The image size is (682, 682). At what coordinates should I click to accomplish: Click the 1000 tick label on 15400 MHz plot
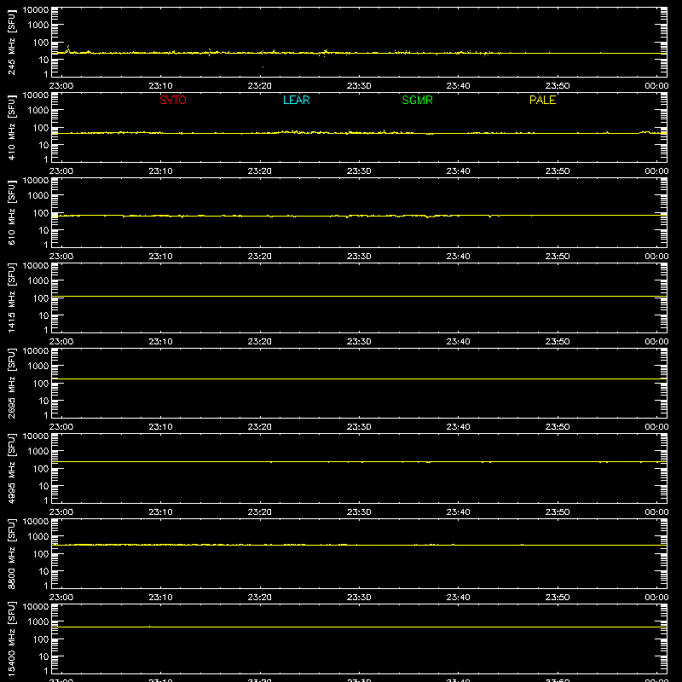(38, 622)
